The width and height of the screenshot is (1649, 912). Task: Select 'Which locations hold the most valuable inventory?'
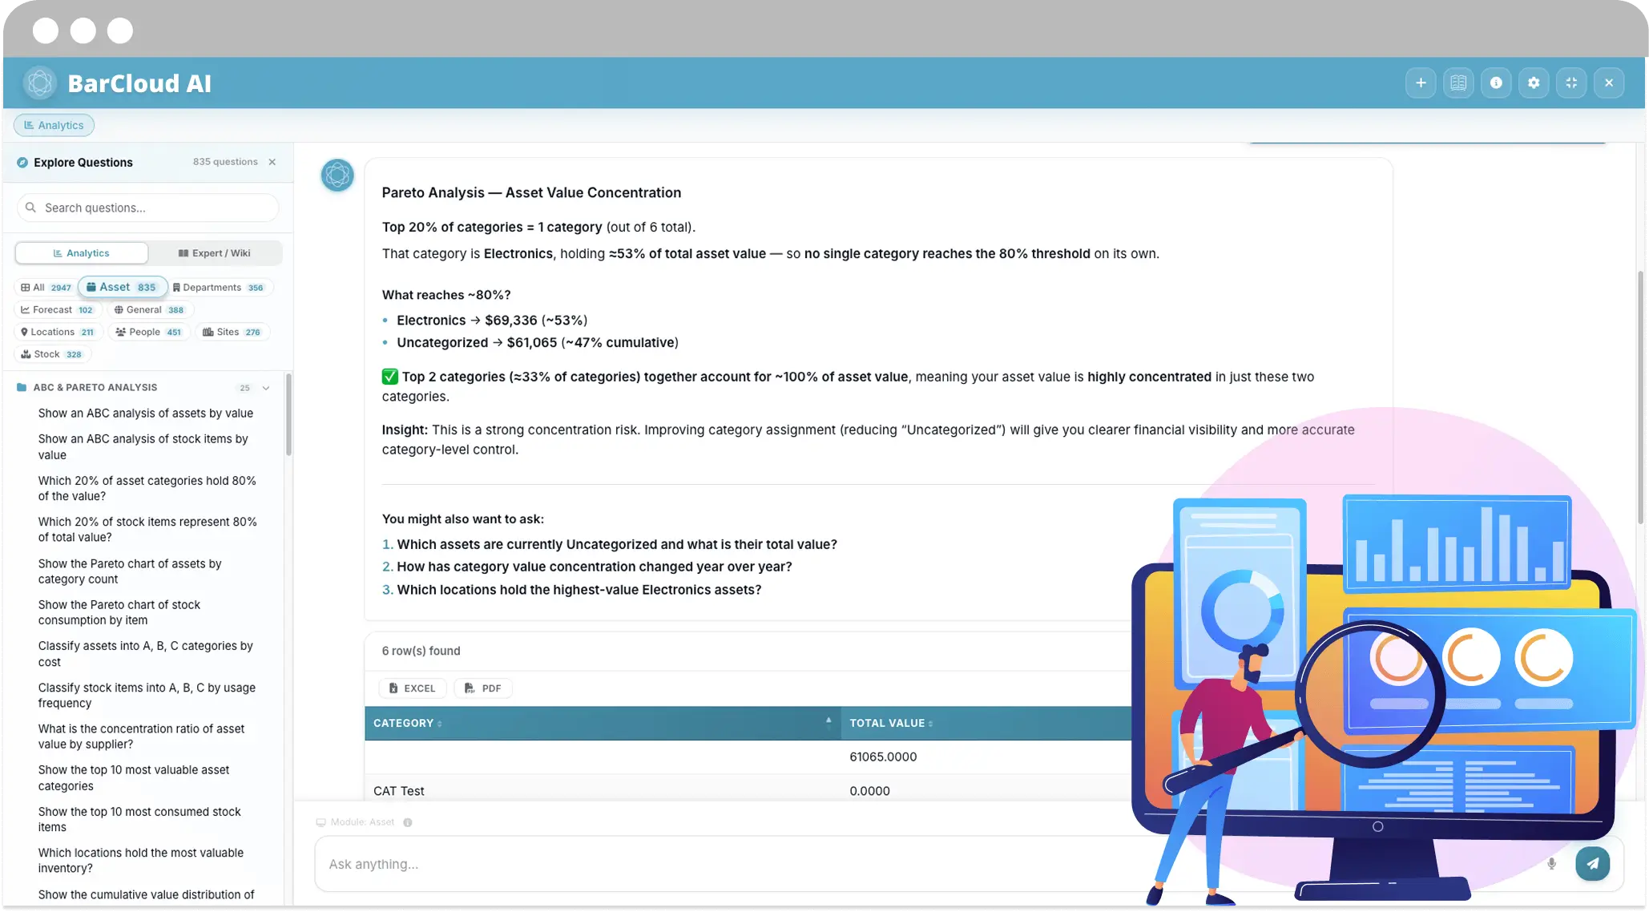tap(141, 861)
